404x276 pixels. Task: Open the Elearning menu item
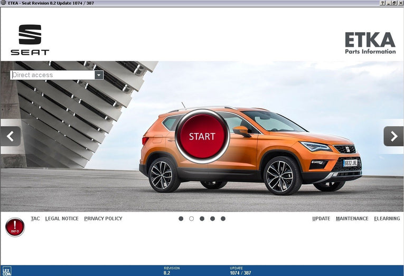387,218
